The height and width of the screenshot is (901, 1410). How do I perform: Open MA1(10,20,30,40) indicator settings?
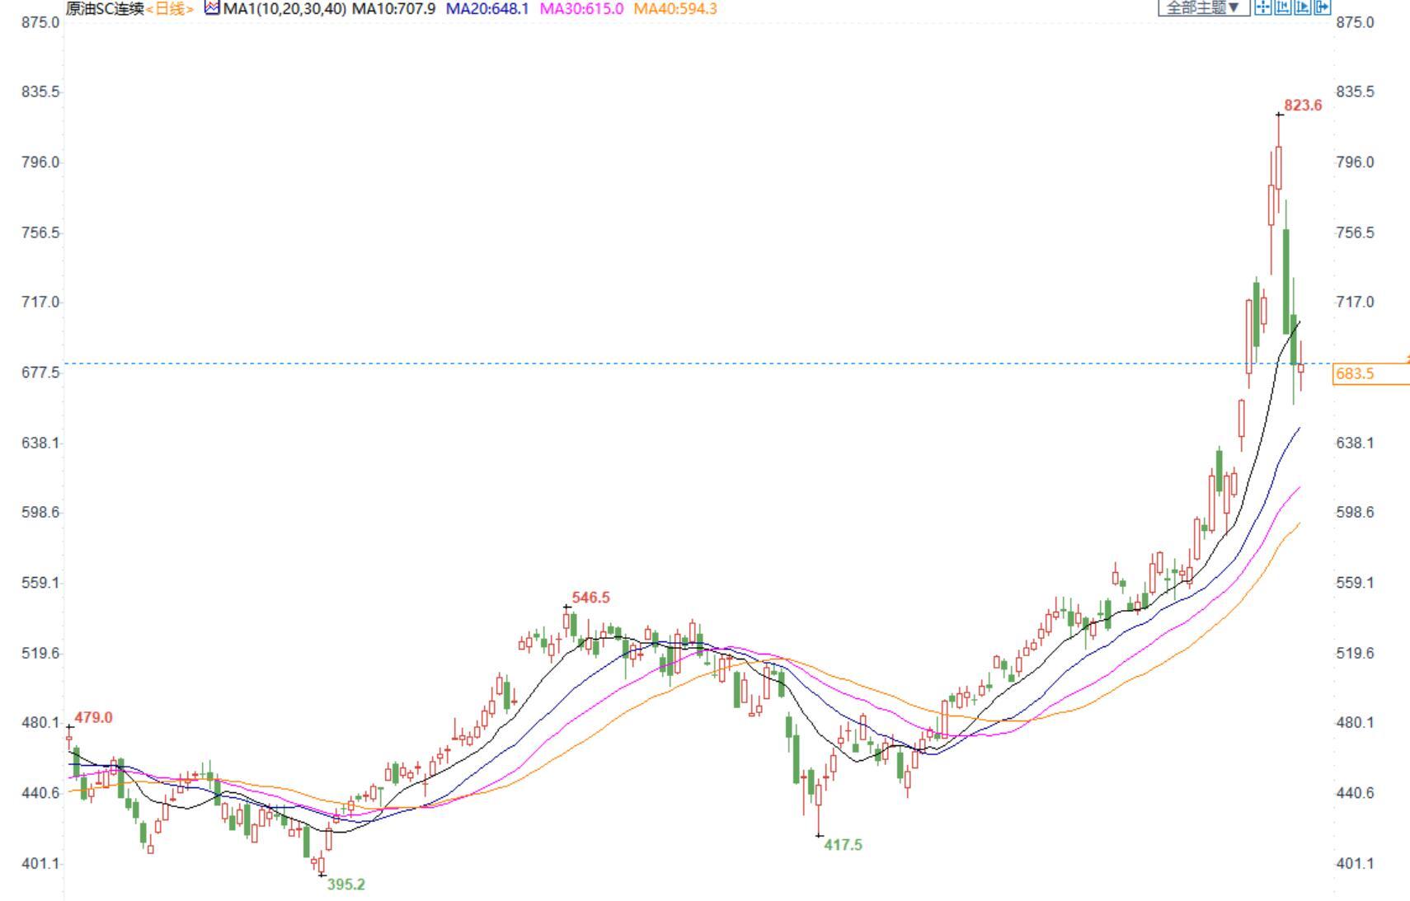click(x=284, y=9)
